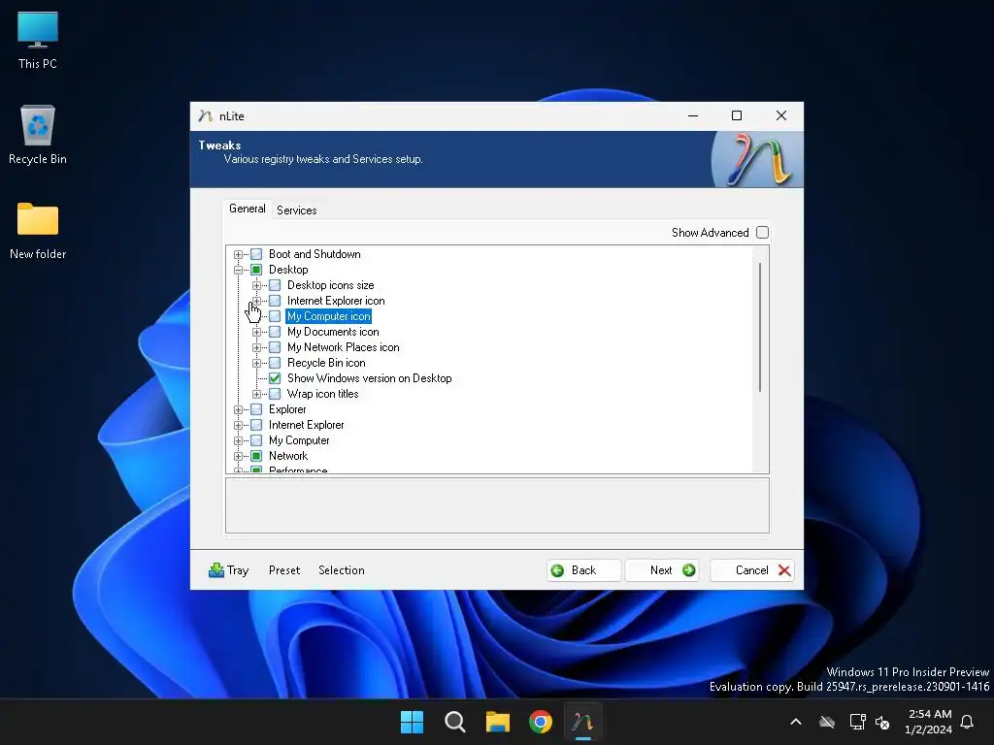Check My Computer icon checkbox
Image resolution: width=994 pixels, height=745 pixels.
click(275, 316)
